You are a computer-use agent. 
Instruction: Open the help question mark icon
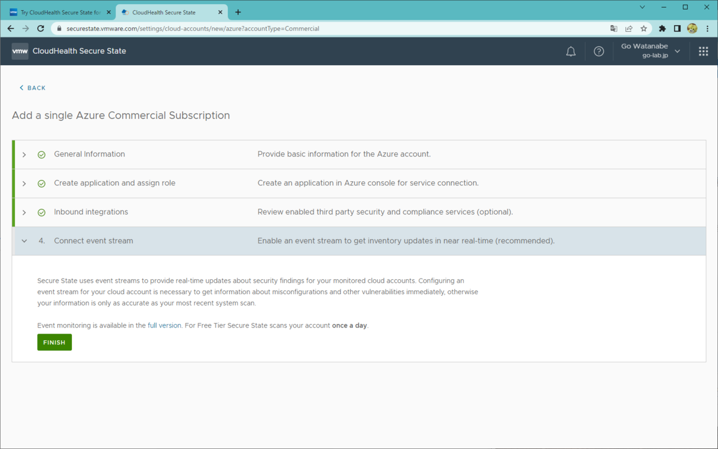(x=599, y=51)
